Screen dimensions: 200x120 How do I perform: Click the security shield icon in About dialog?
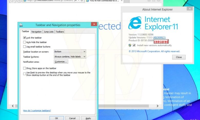click(130, 45)
